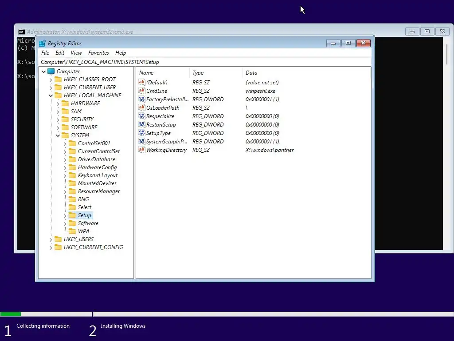Screen dimensions: 454x341
Task: Close the Registry Editor window
Action: [x=364, y=43]
